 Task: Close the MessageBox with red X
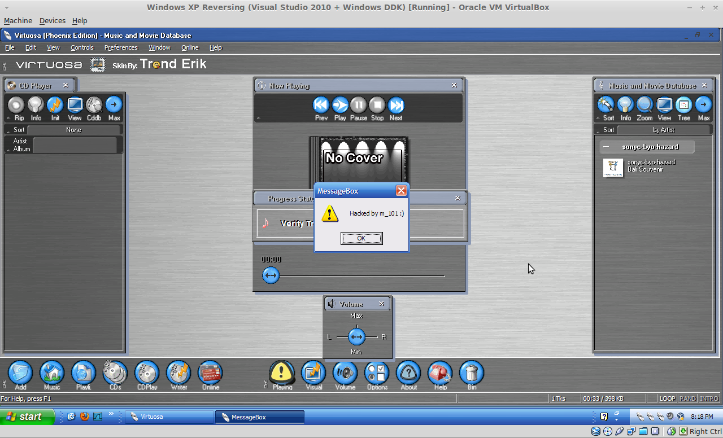click(401, 191)
